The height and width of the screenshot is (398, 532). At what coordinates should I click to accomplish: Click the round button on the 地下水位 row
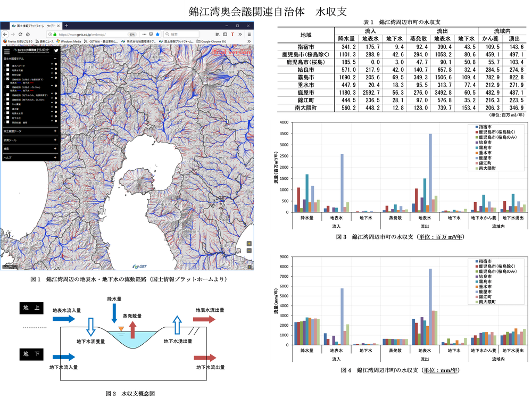point(56,117)
